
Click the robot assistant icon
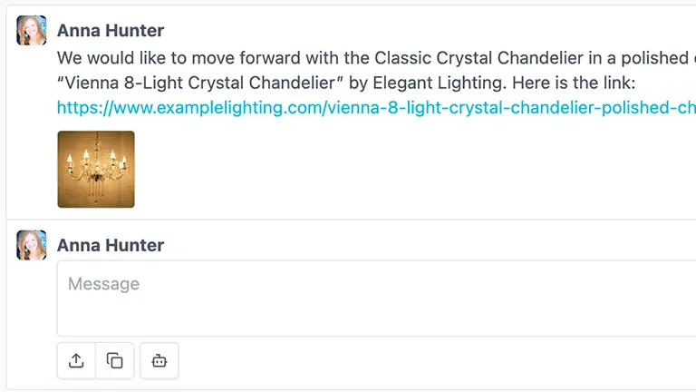[x=159, y=360]
